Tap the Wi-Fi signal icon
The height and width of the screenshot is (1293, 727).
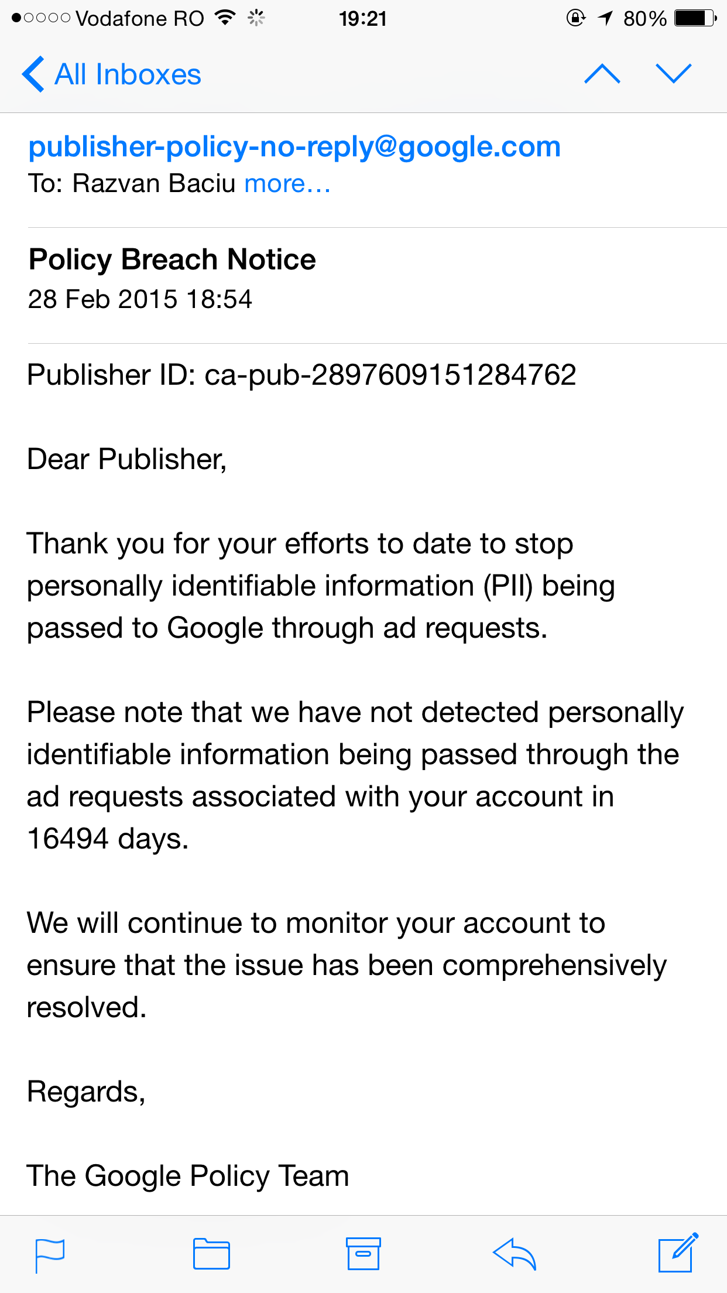(x=225, y=18)
